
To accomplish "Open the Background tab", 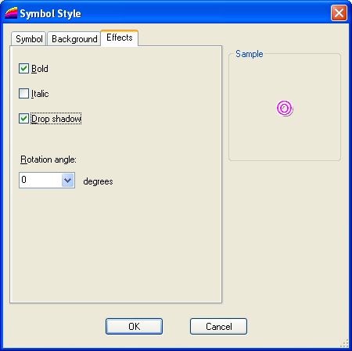I will pos(74,39).
